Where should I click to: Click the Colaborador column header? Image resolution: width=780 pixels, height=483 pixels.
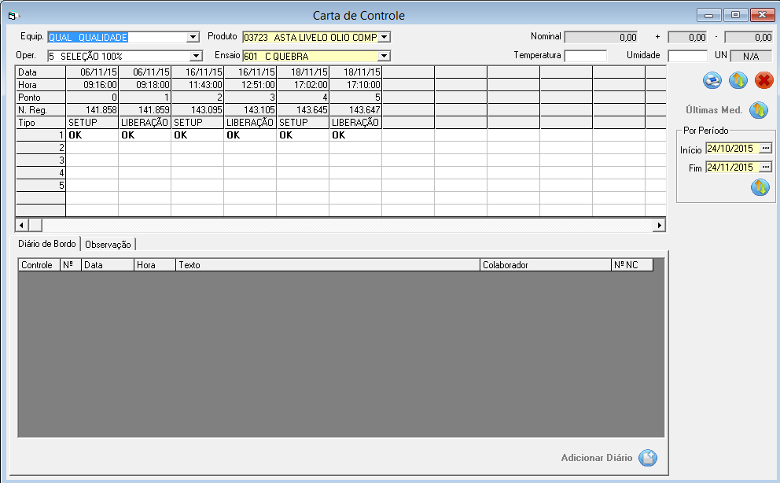click(x=546, y=265)
